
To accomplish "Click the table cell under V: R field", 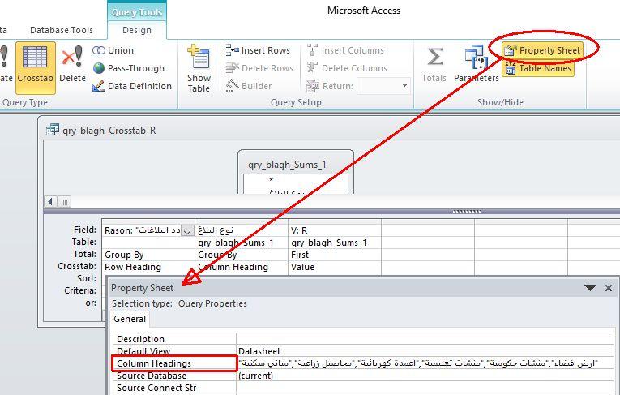I will click(335, 243).
